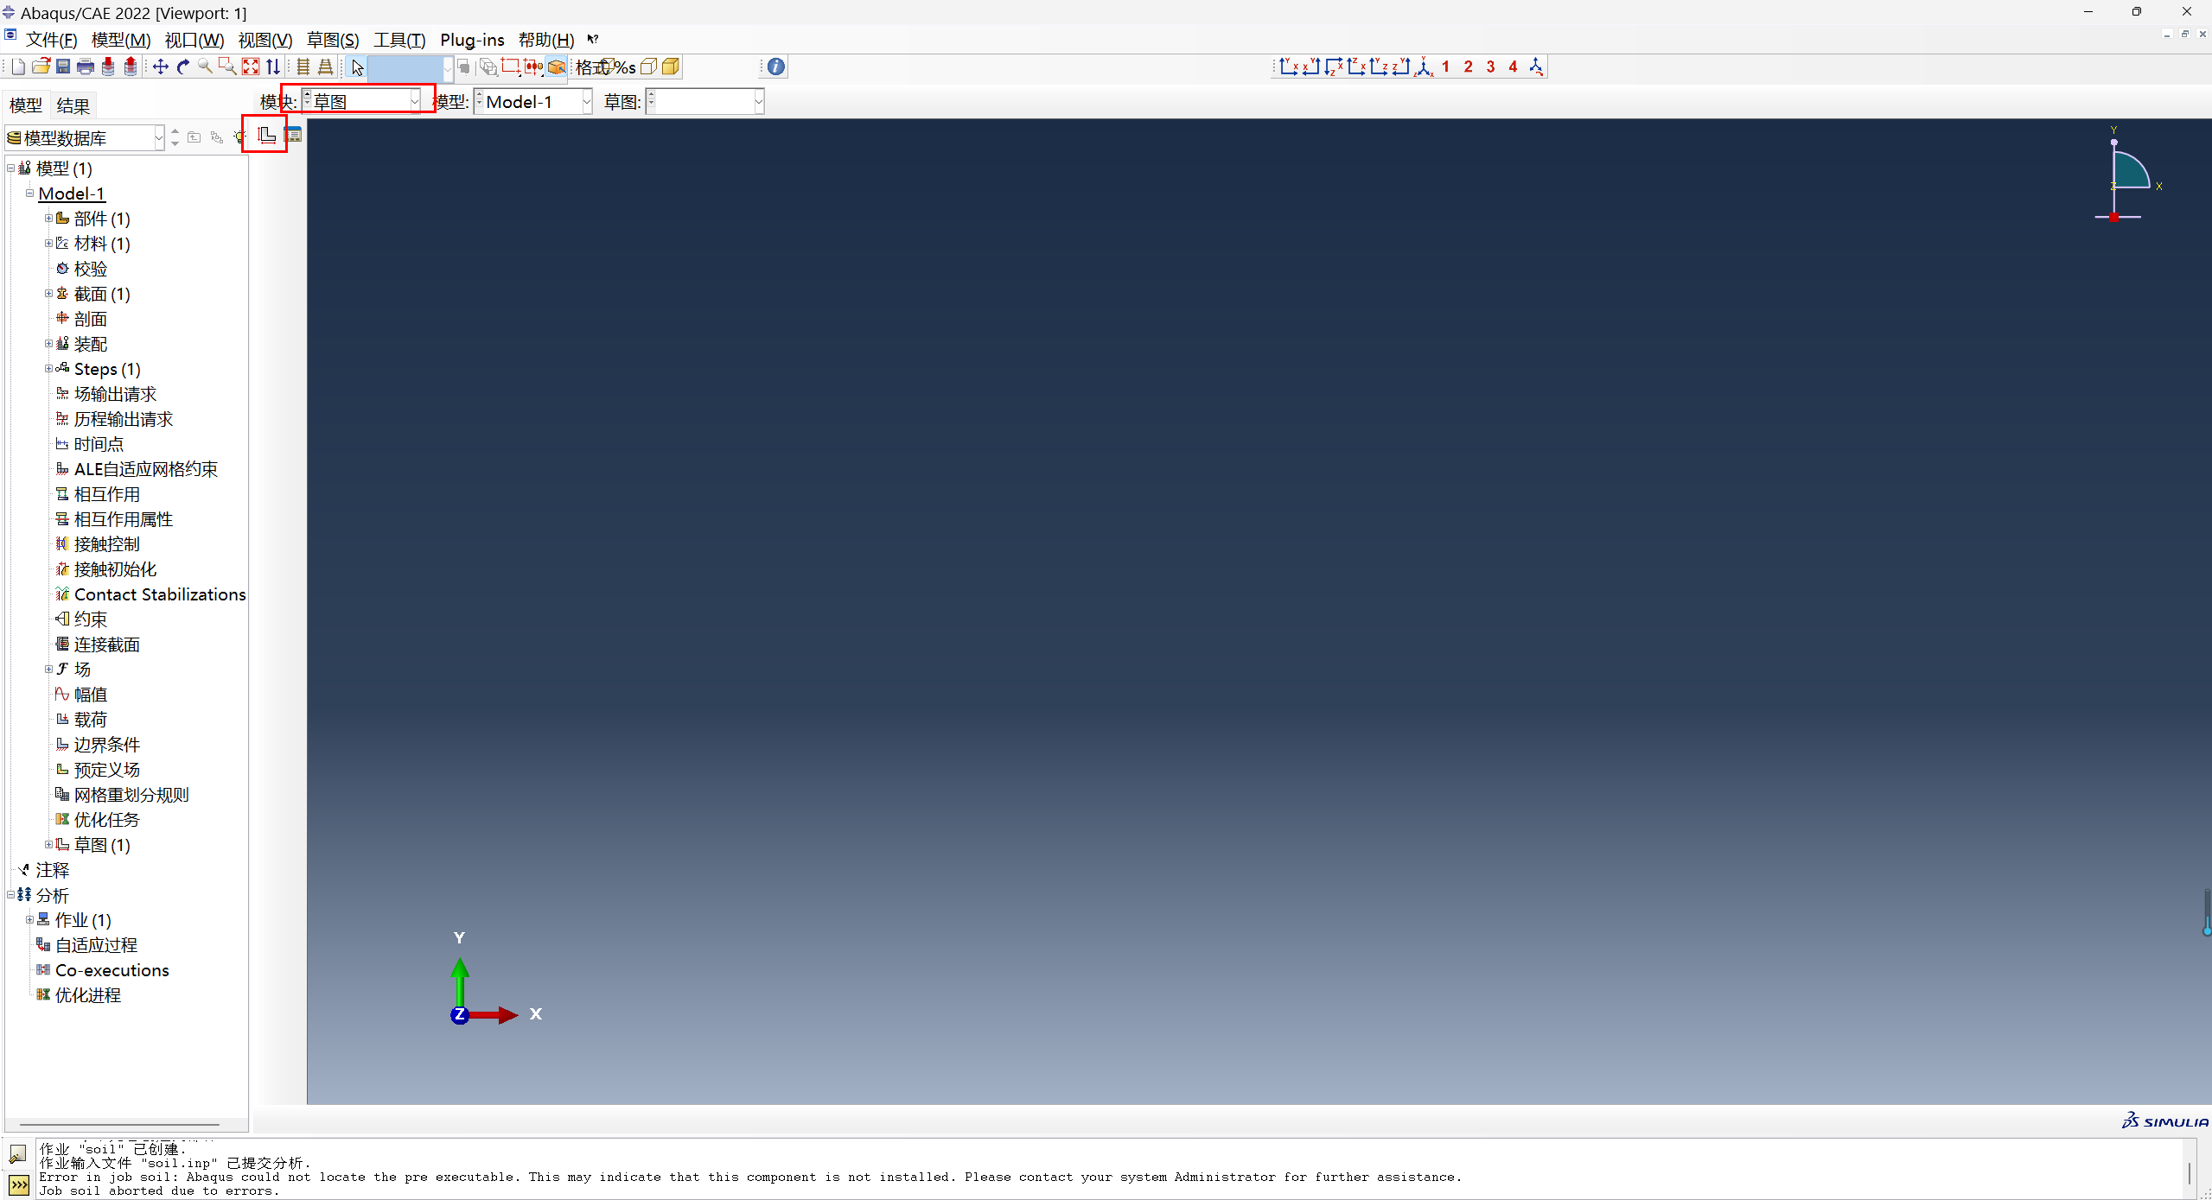Open the 模型(M) menu
Screen dimensions: 2212x1200
pyautogui.click(x=121, y=40)
